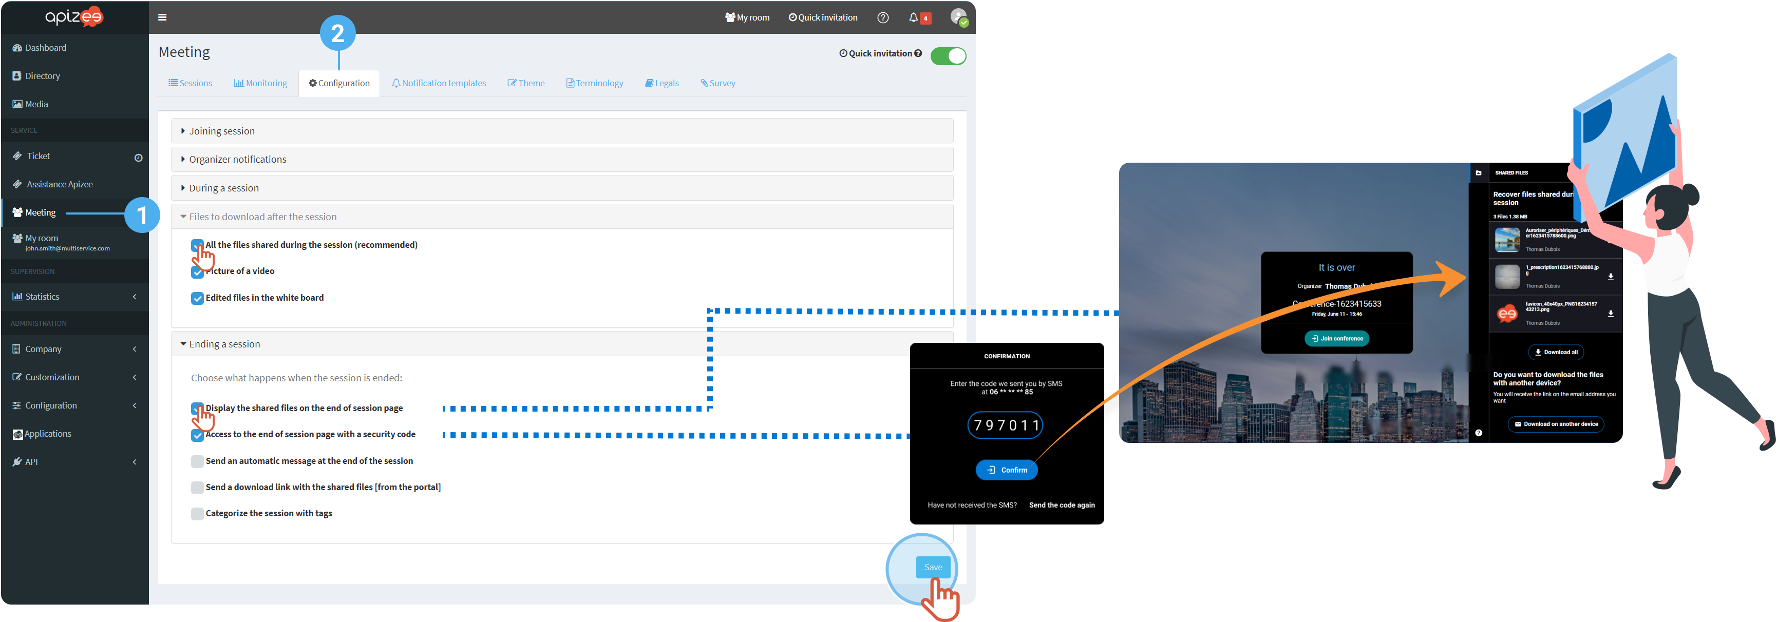Viewport: 1776px width, 622px height.
Task: Click the user avatar icon in top bar
Action: point(958,17)
